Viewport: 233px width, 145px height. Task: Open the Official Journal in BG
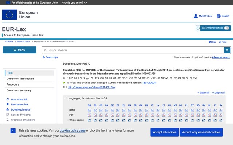click(x=89, y=120)
